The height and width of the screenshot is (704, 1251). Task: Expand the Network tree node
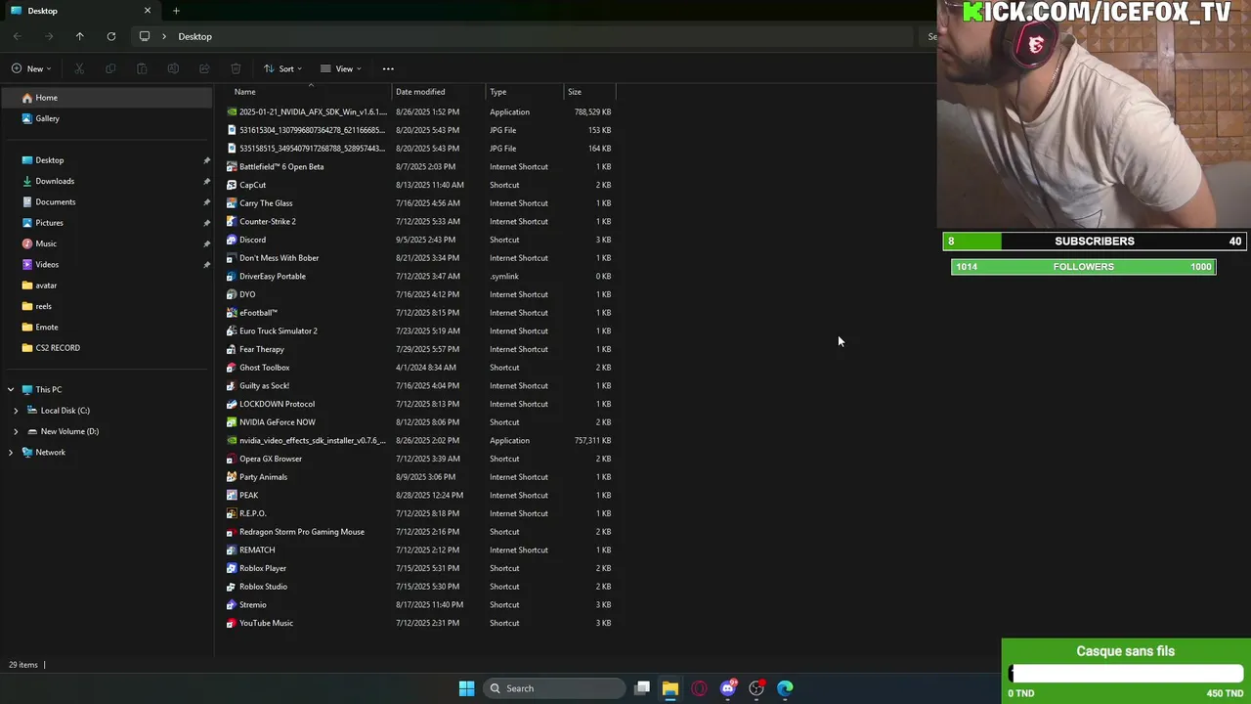[x=11, y=452]
